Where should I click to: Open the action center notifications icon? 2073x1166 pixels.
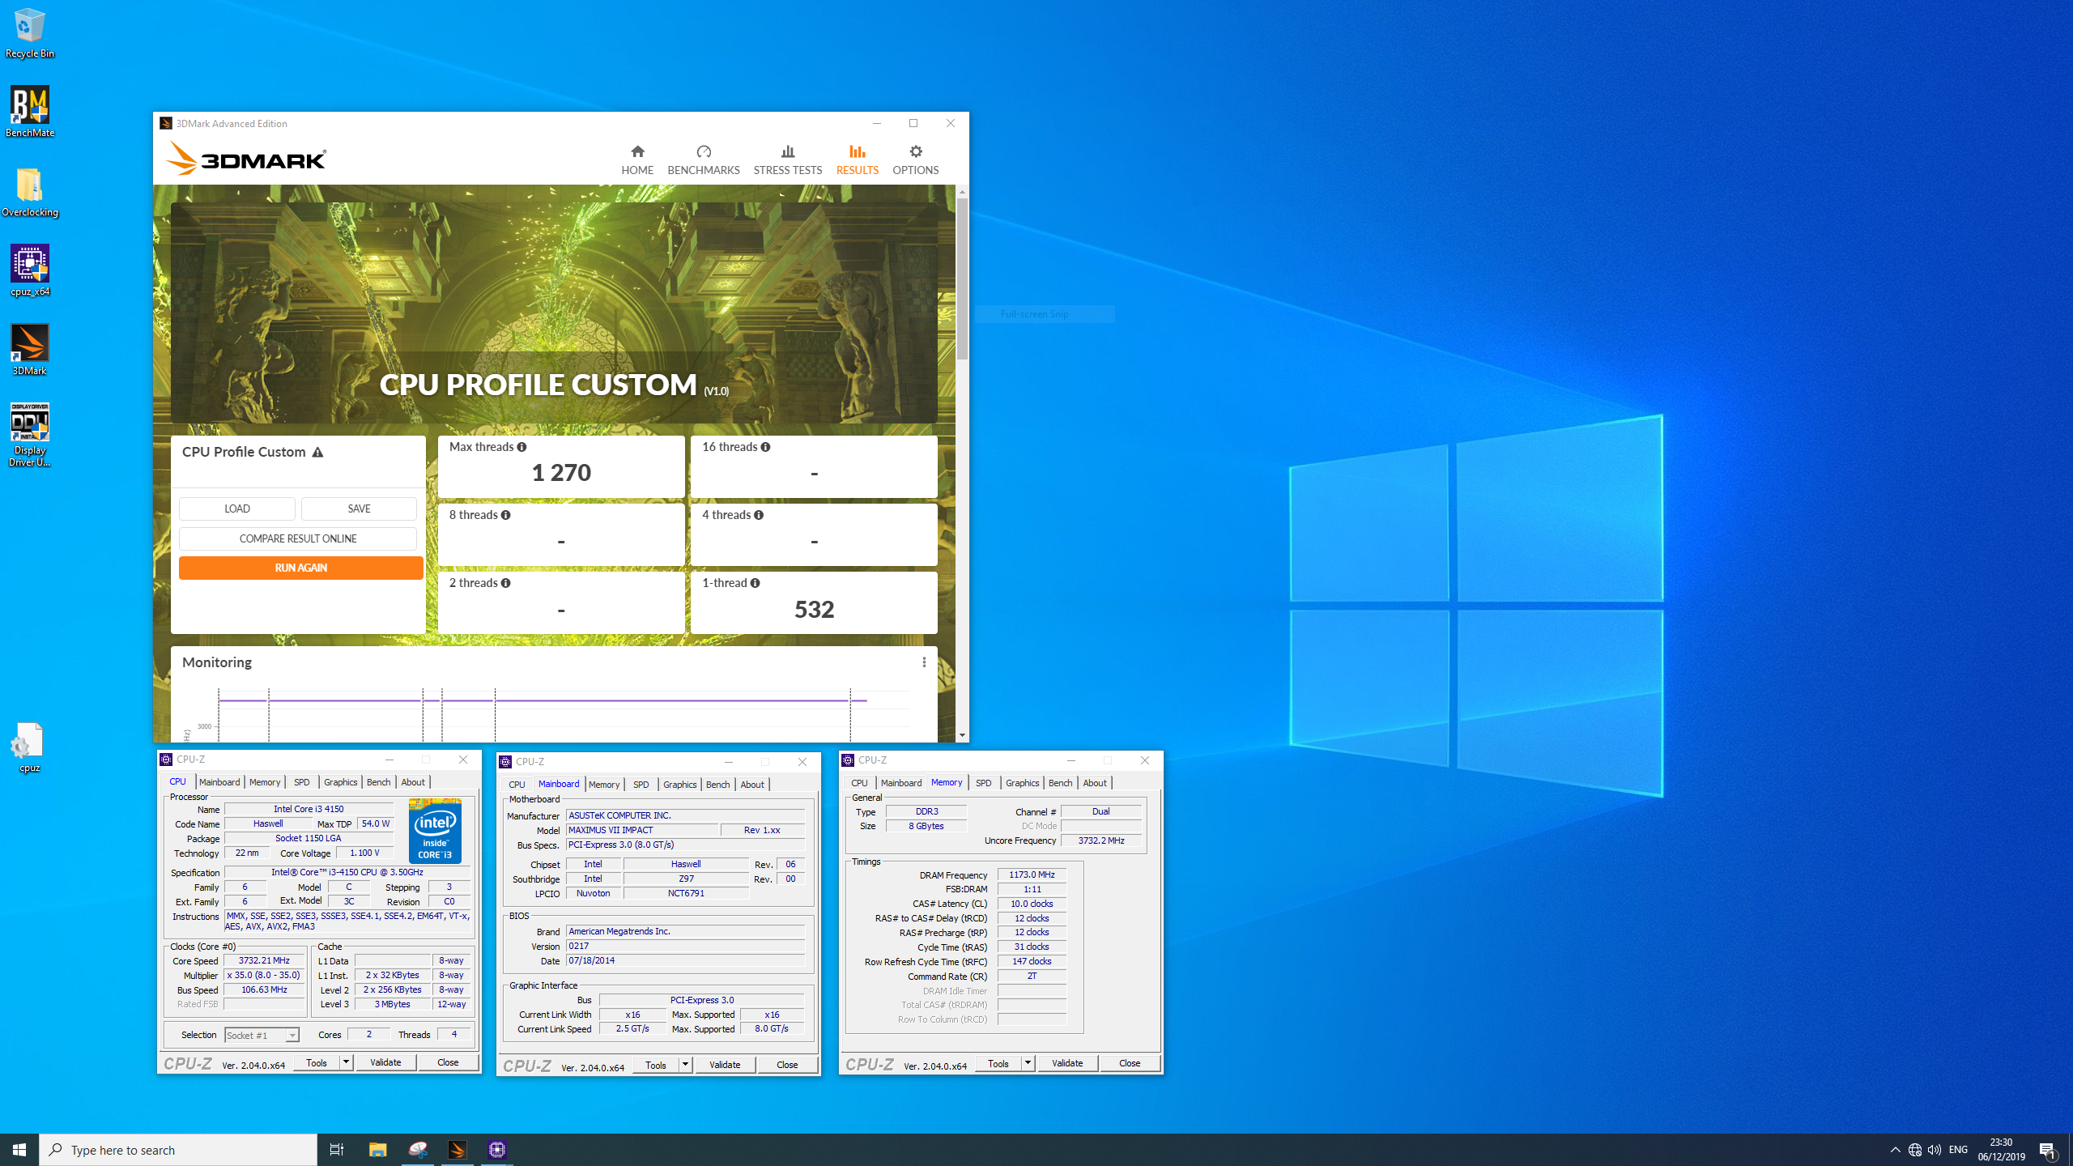click(x=2048, y=1150)
